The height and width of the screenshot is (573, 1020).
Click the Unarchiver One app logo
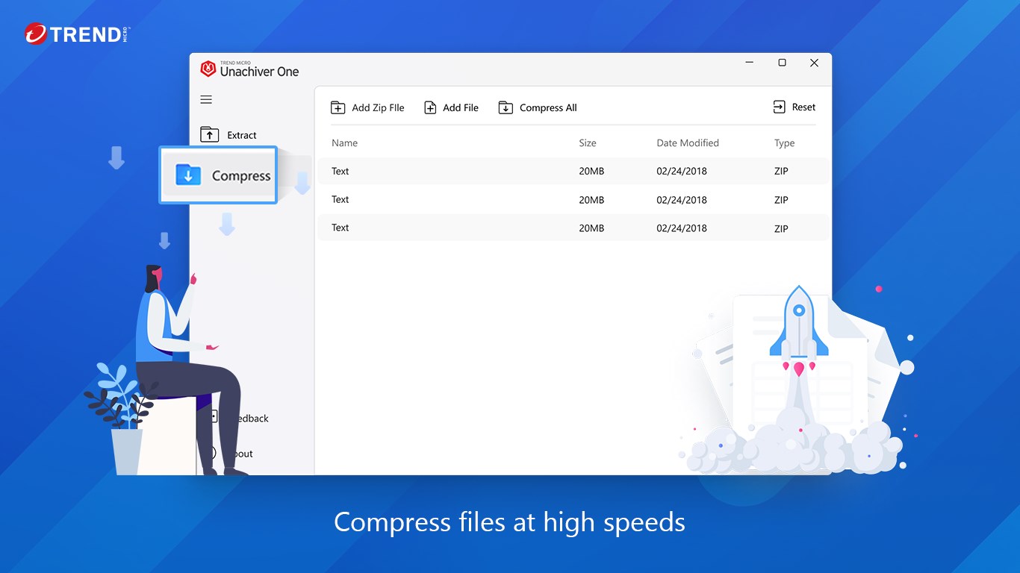click(x=208, y=69)
